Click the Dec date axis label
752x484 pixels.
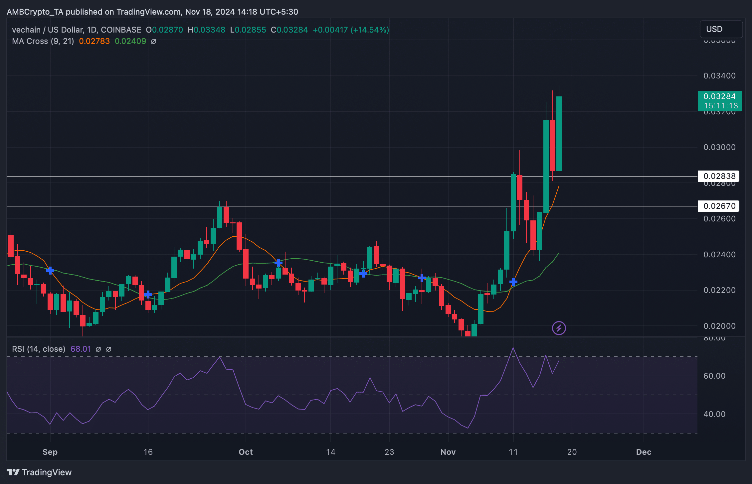[644, 452]
